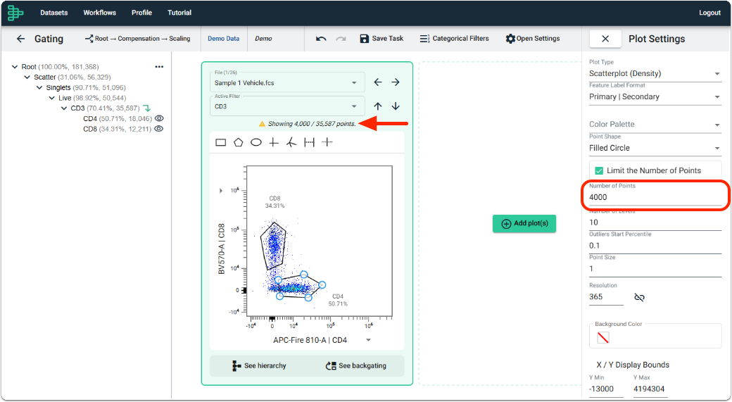Collapse the Scatter tree node
The width and height of the screenshot is (732, 402).
click(x=27, y=77)
